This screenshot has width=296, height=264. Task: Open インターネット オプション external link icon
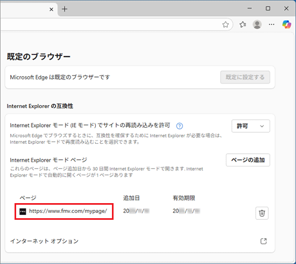263,241
